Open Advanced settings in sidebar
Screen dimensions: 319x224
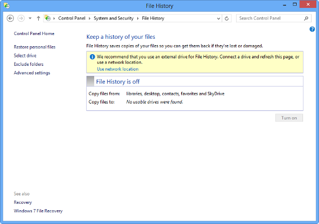coord(32,73)
